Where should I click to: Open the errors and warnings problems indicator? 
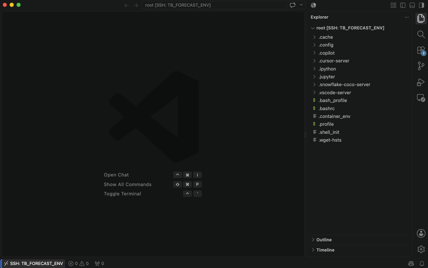point(79,263)
